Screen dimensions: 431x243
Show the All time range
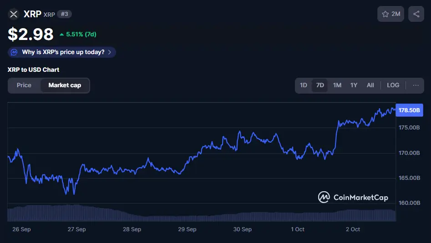(370, 85)
